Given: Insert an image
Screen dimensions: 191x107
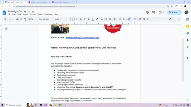Looking at the screenshot, I should [x=110, y=19].
